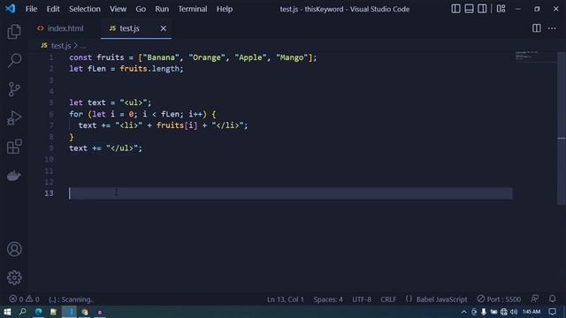Toggle secondary side bar layout icon
The height and width of the screenshot is (318, 566).
[482, 9]
